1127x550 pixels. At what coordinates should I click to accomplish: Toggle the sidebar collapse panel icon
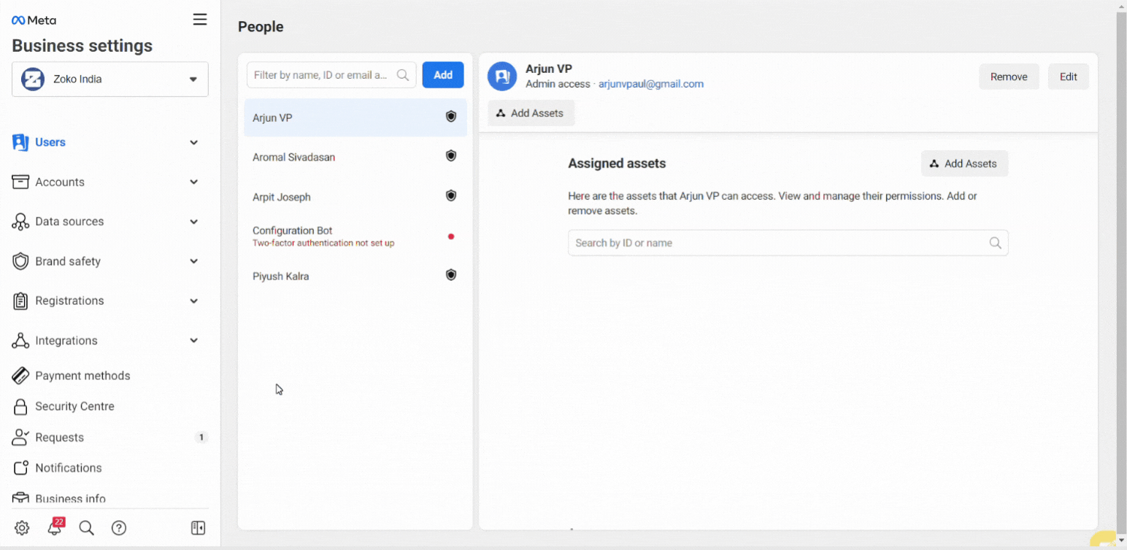198,528
